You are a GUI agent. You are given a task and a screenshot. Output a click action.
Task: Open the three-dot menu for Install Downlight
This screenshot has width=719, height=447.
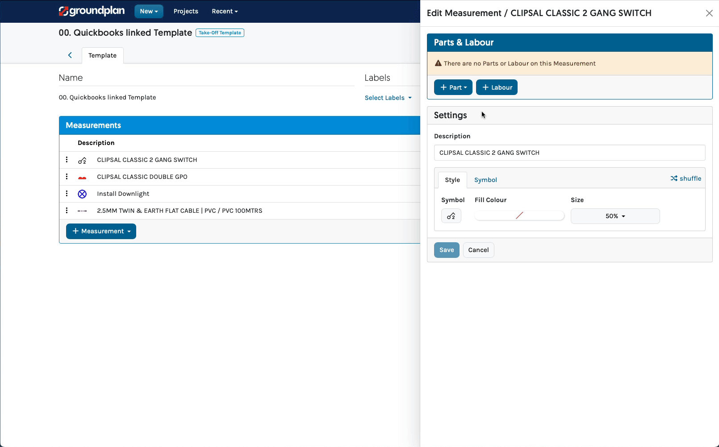pyautogui.click(x=67, y=194)
